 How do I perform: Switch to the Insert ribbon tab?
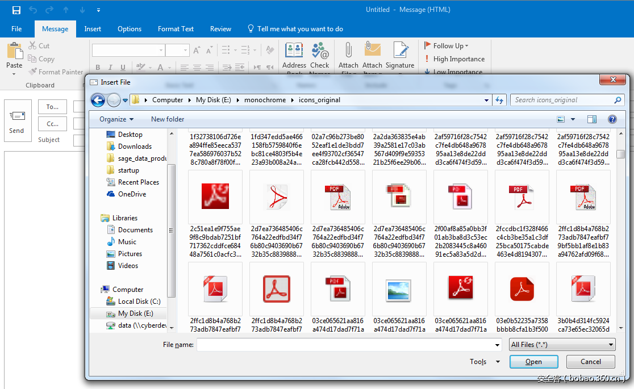[x=93, y=29]
